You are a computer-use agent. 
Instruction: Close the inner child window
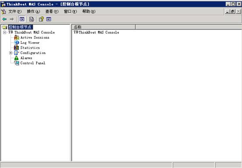click(238, 11)
